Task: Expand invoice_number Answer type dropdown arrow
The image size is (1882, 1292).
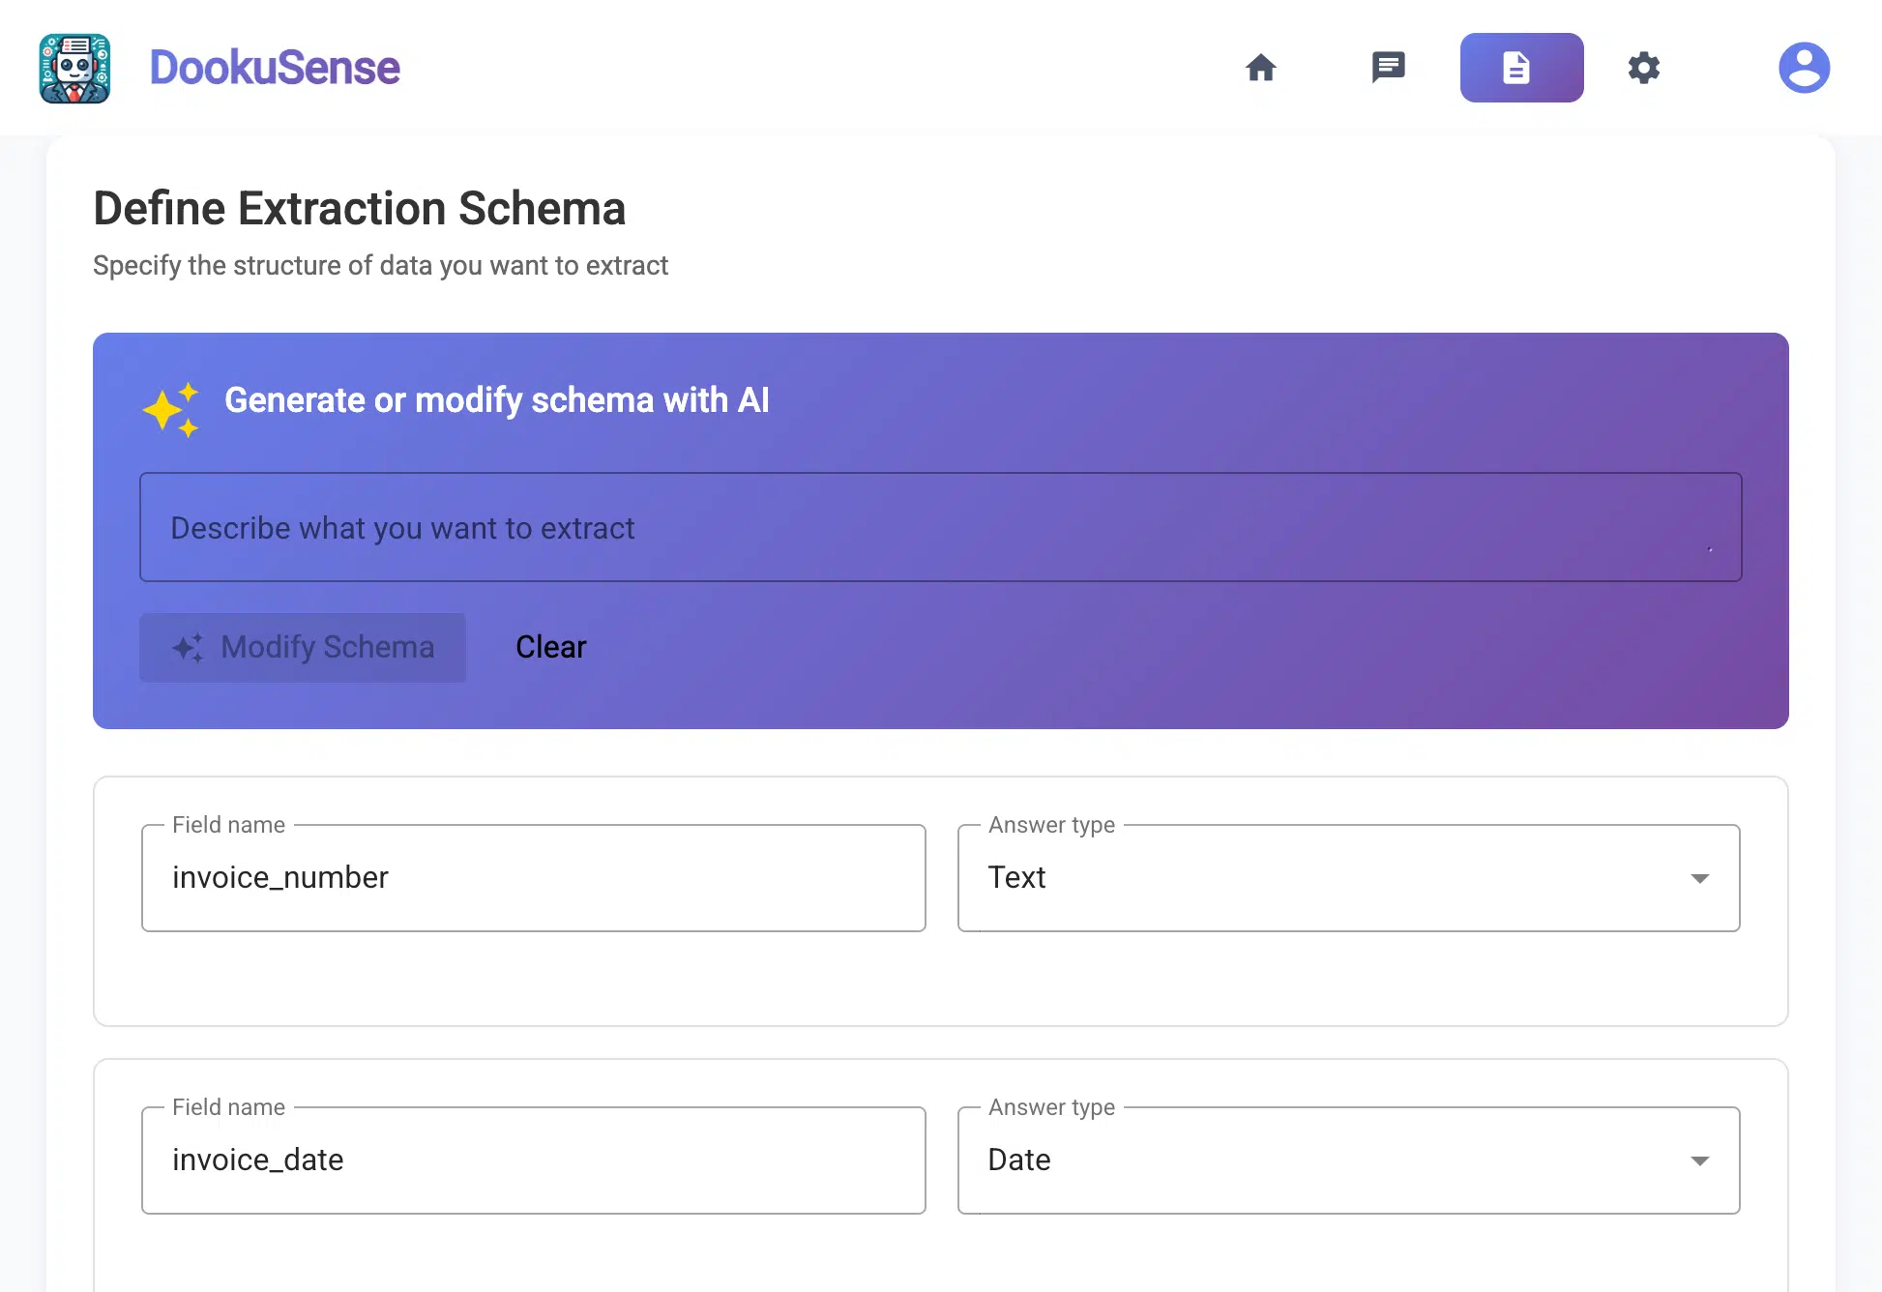Action: [x=1699, y=878]
